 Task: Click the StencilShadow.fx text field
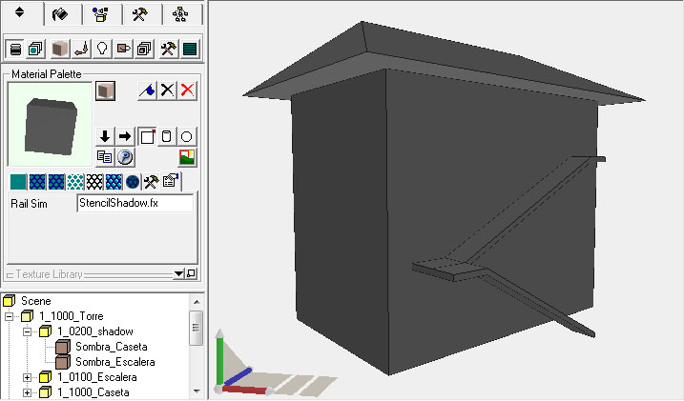[x=135, y=203]
